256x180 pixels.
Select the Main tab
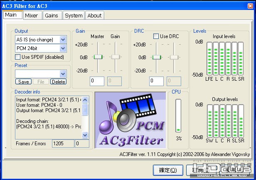(13, 15)
